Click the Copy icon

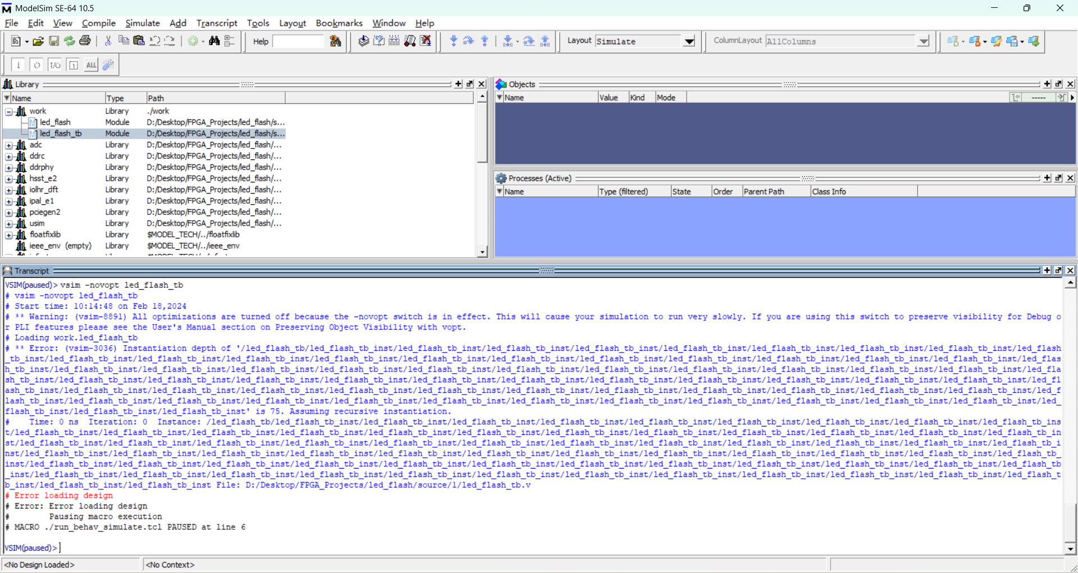124,41
